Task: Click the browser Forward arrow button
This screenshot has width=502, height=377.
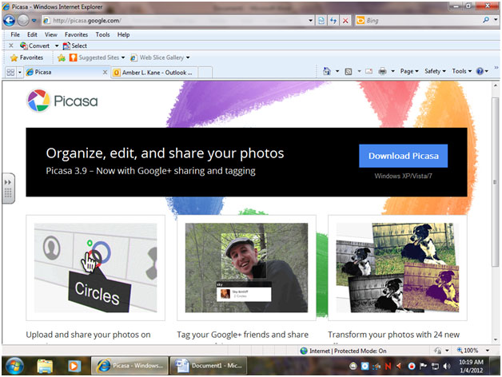Action: point(22,21)
